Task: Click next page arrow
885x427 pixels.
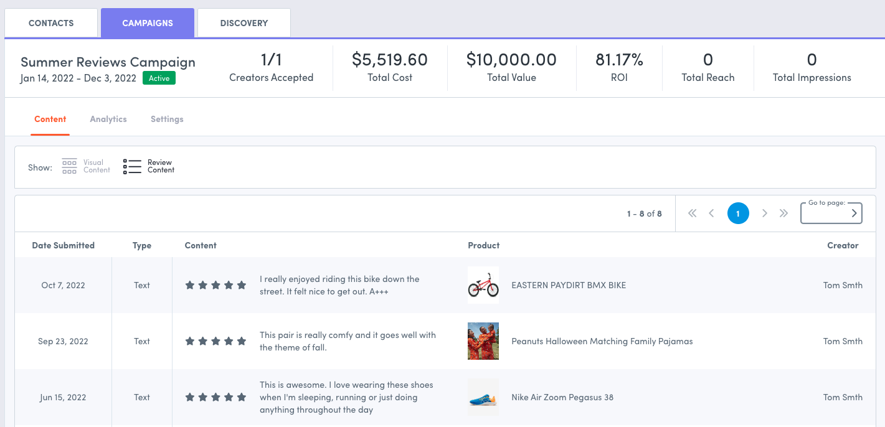Action: (765, 213)
